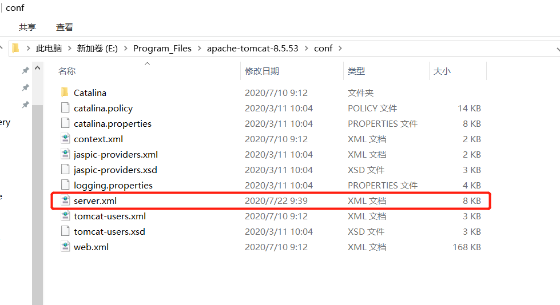The width and height of the screenshot is (560, 305).
Task: Select the Catalina folder name
Action: 90,93
